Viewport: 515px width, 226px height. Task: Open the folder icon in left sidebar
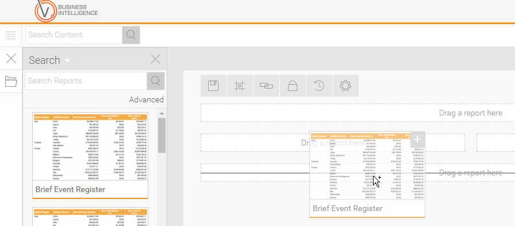(11, 81)
